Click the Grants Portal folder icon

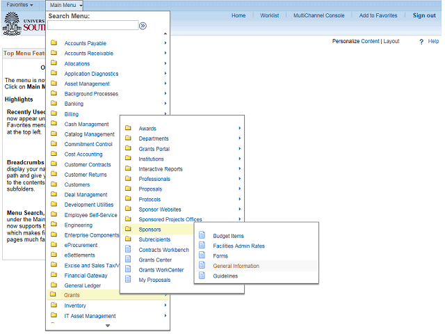pyautogui.click(x=128, y=148)
